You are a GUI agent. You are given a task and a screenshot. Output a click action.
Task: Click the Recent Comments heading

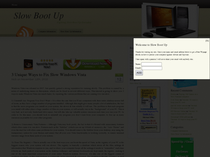click(x=181, y=90)
